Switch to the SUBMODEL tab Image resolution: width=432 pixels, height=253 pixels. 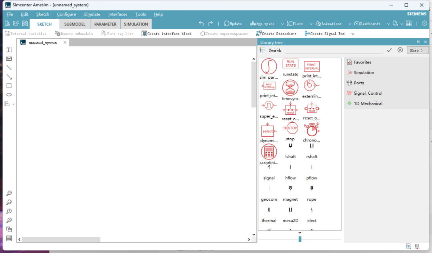(x=75, y=24)
